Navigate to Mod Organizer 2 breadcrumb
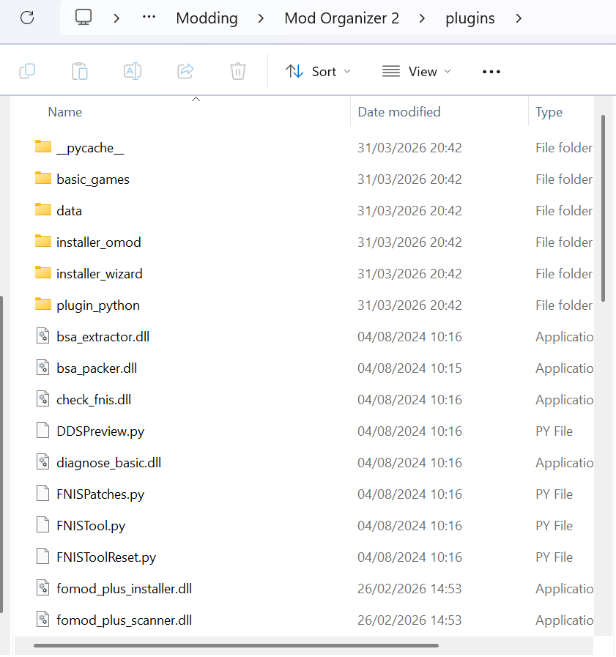Screen dimensions: 616x657 (x=341, y=18)
